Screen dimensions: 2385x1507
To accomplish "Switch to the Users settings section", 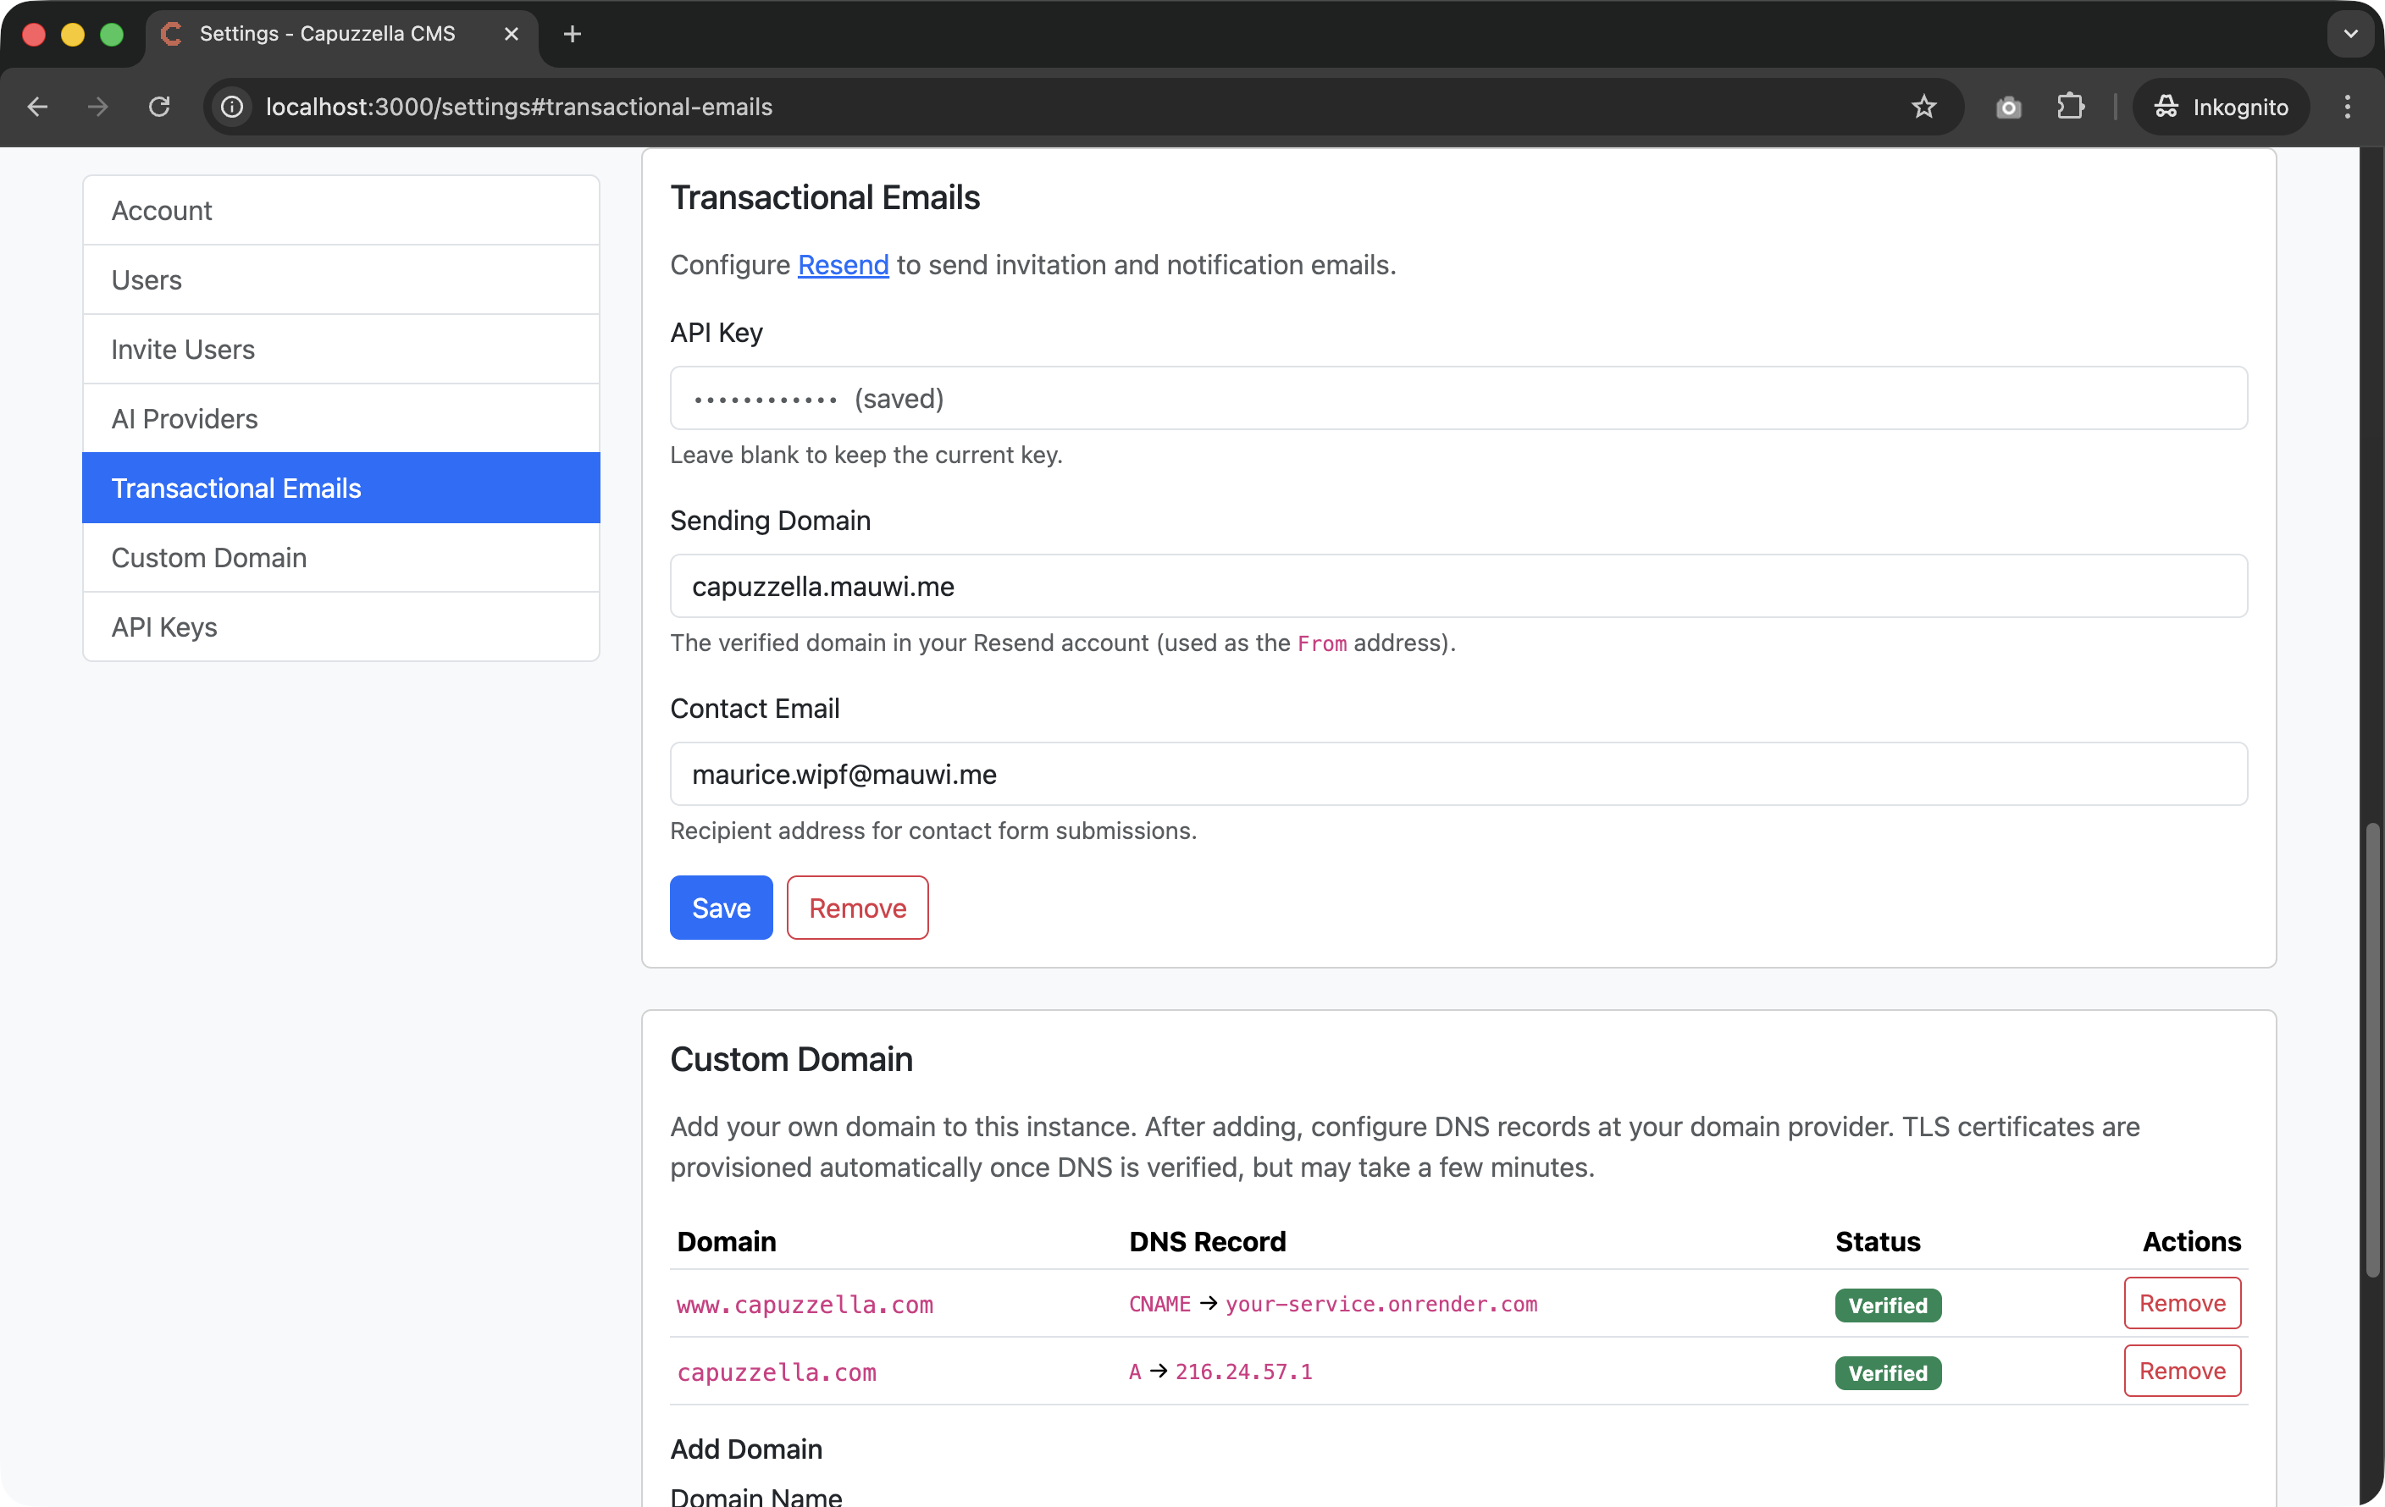I will coord(147,279).
